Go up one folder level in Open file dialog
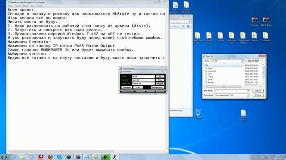 point(249,61)
